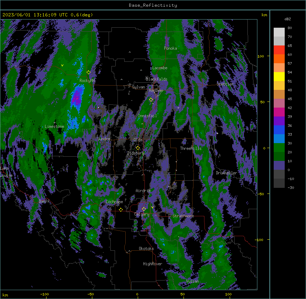Click the Cochrane town label
This screenshot has height=299, width=306.
click(114, 202)
